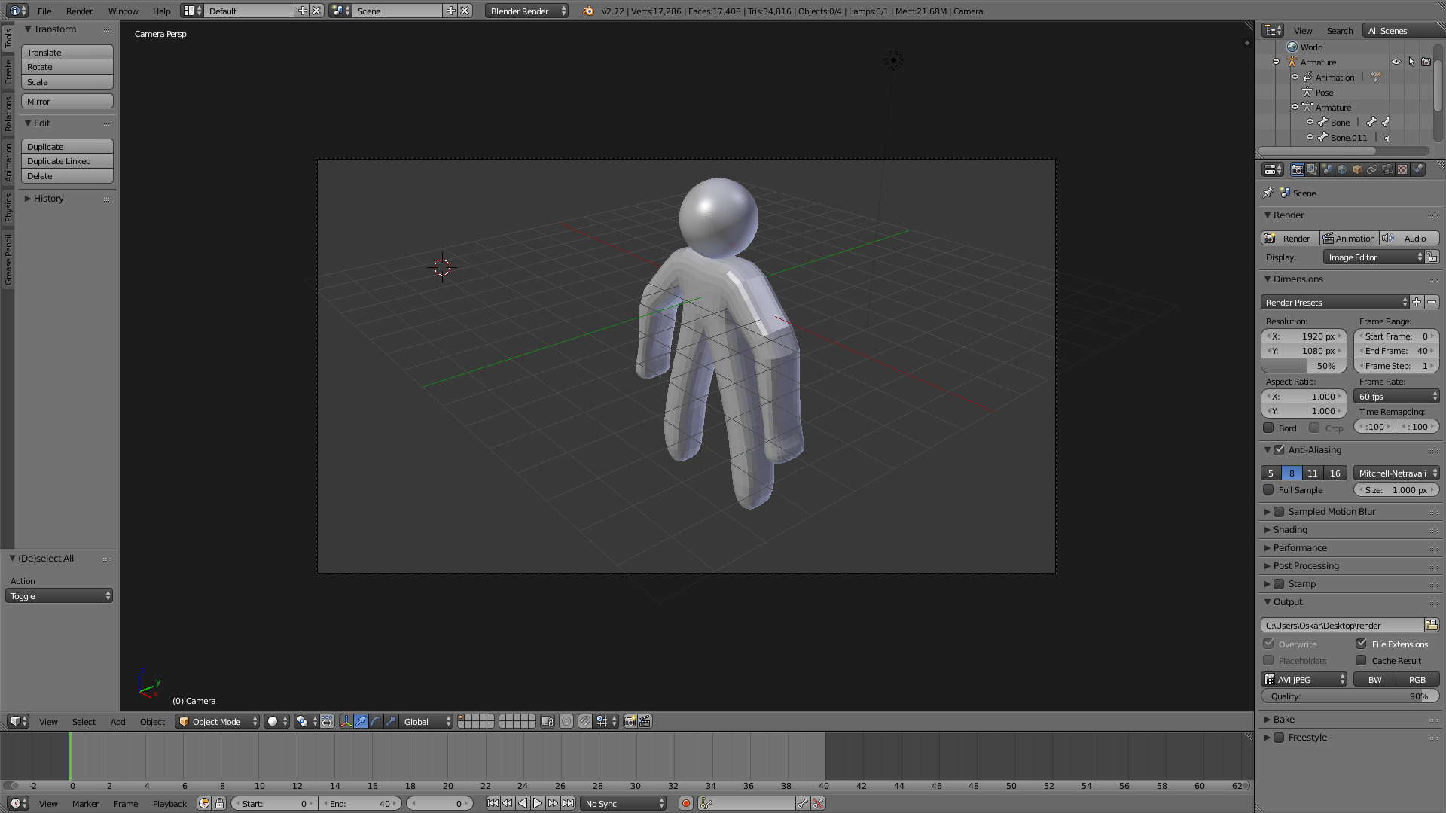Image resolution: width=1446 pixels, height=813 pixels.
Task: Toggle Armature renderability camera icon in outliner
Action: (x=1426, y=62)
